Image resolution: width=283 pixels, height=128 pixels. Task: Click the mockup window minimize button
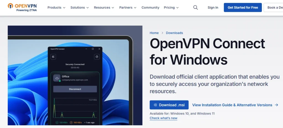86,49
